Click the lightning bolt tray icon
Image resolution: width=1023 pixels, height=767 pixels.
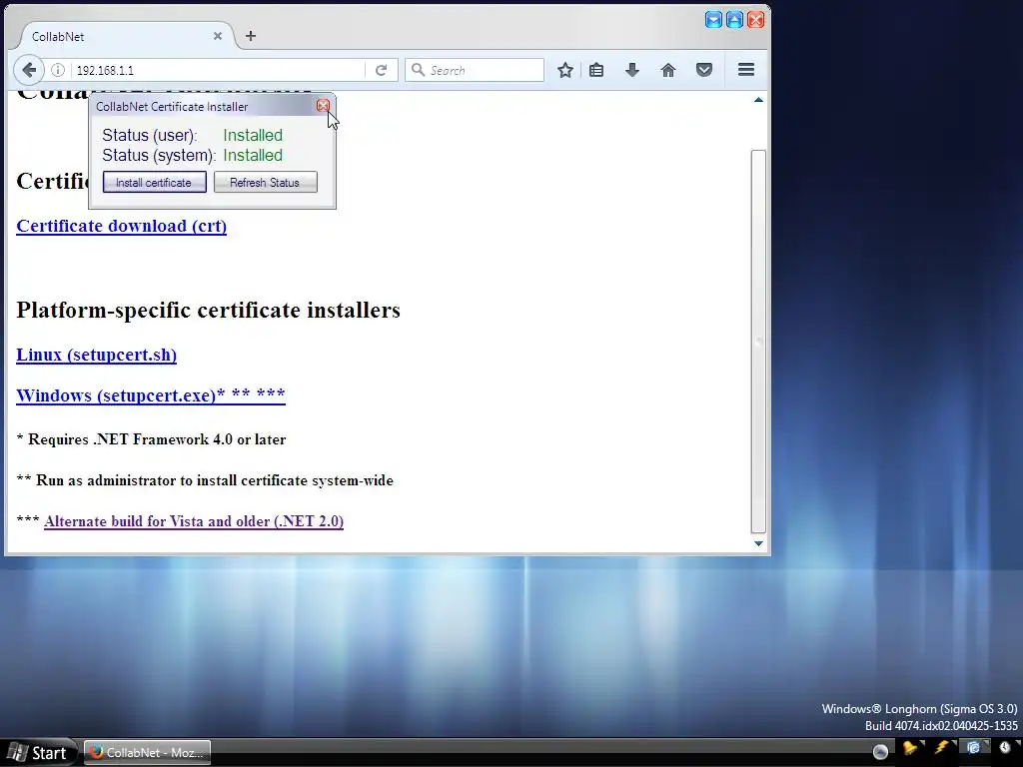tap(941, 748)
